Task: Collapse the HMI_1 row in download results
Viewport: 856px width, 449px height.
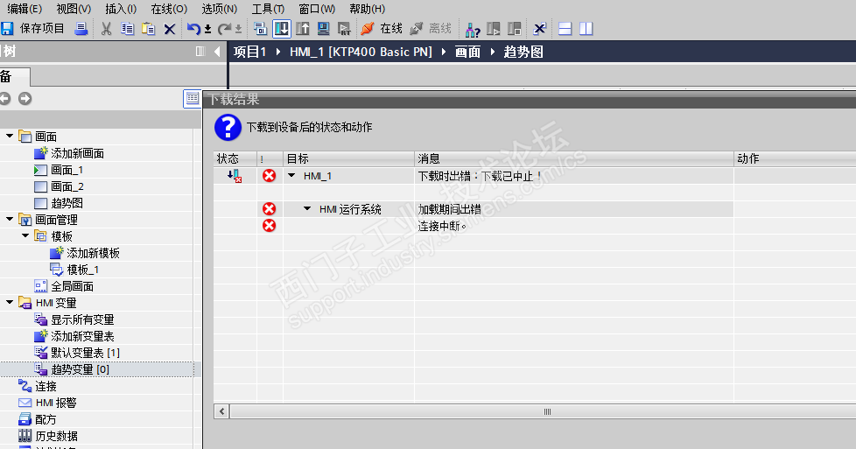Action: (x=291, y=175)
